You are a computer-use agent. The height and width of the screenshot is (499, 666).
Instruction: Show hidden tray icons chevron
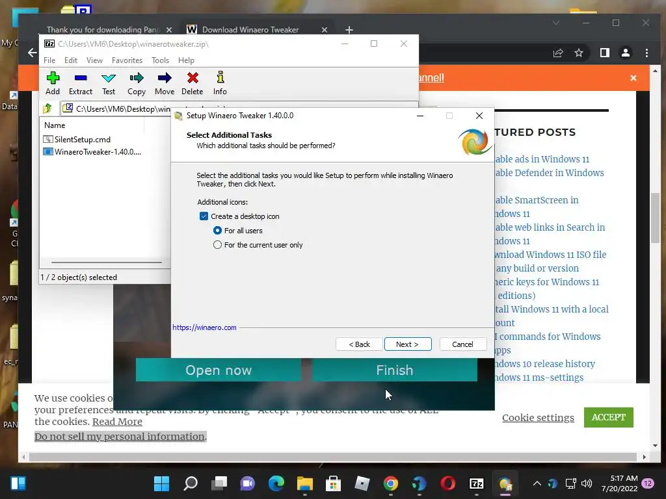point(537,483)
